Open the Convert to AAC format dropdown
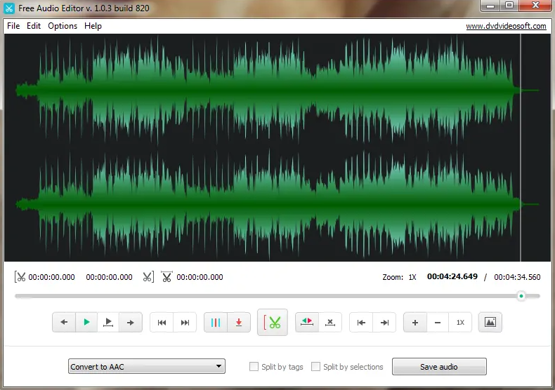Image resolution: width=555 pixels, height=390 pixels. point(147,366)
